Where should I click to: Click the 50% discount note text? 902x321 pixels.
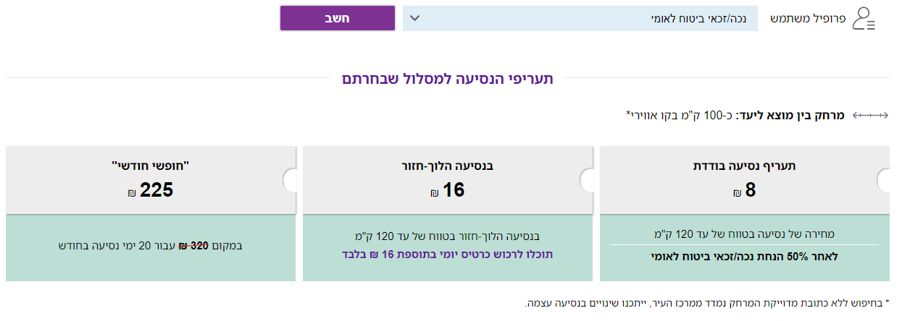pos(745,256)
